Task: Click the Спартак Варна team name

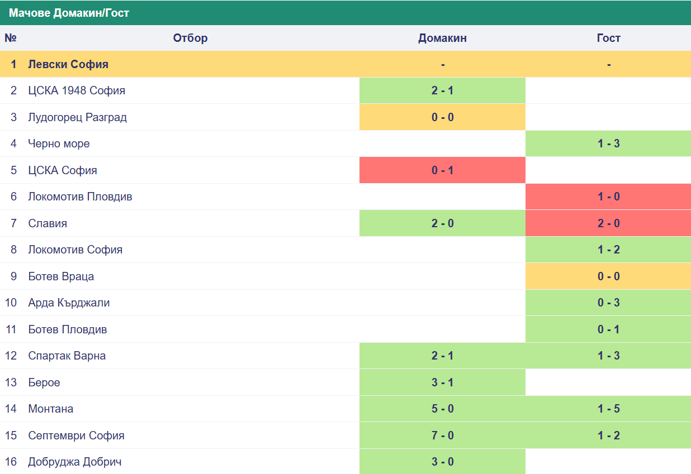Action: pyautogui.click(x=67, y=356)
